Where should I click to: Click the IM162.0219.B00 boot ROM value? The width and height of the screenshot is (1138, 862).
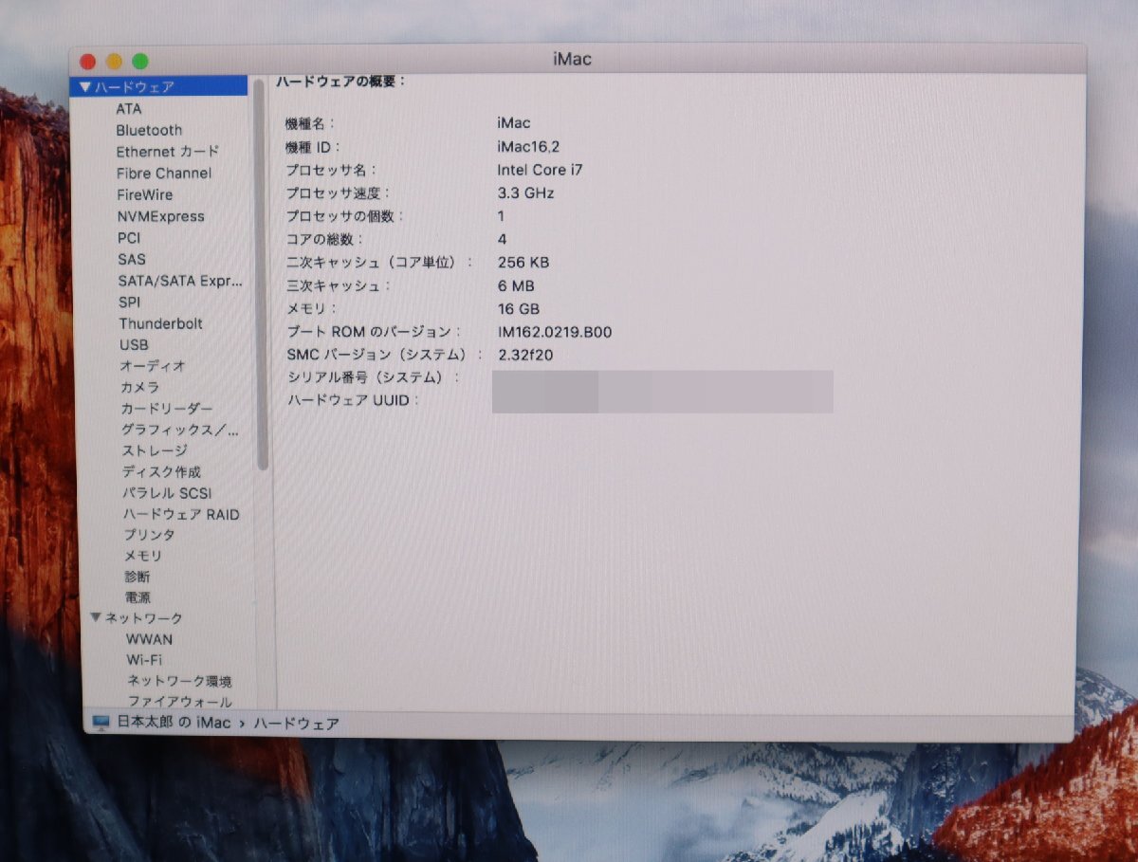[555, 332]
